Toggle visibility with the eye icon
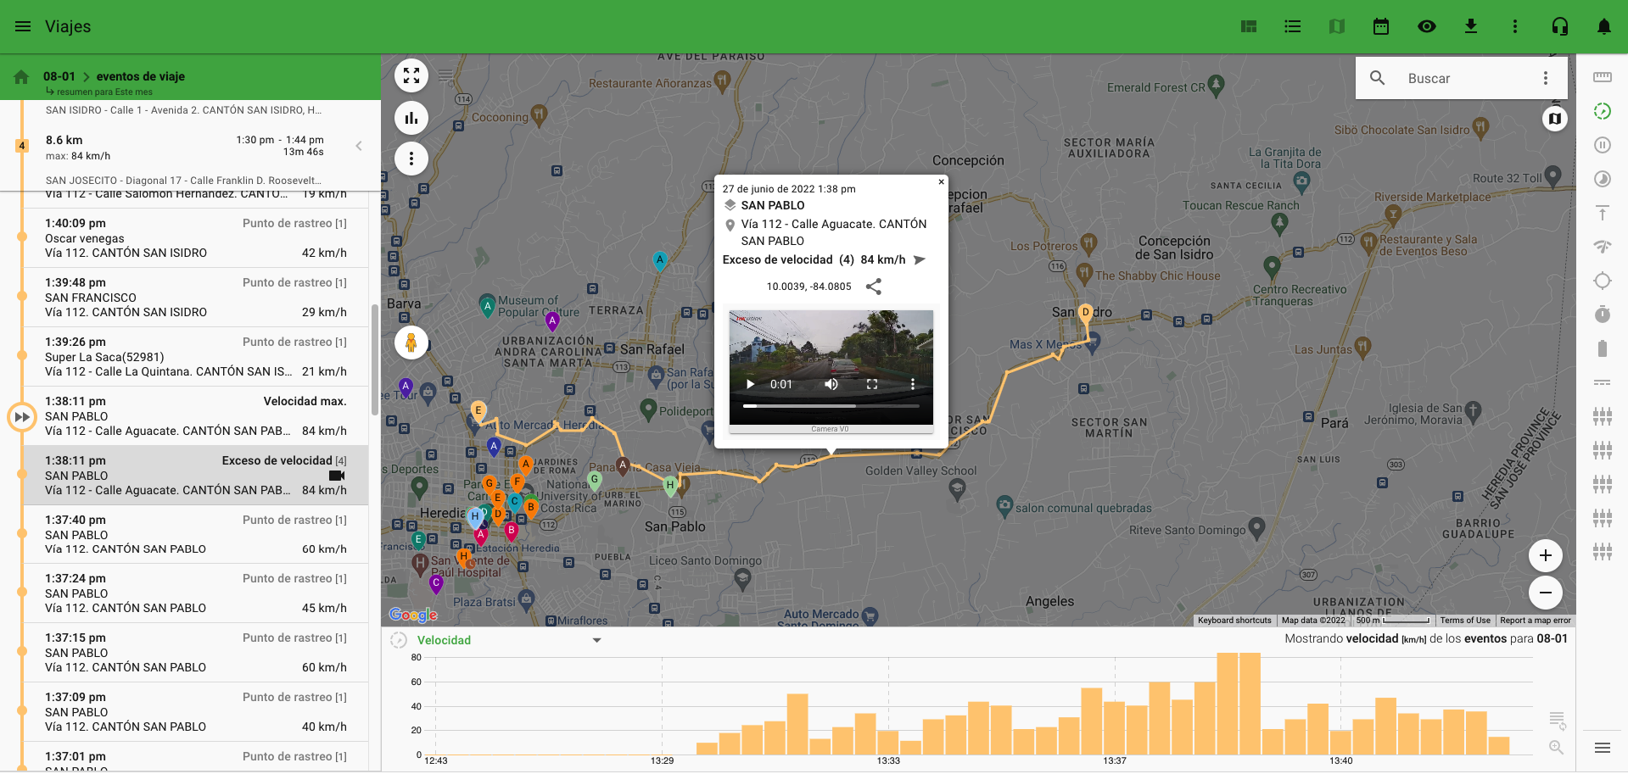This screenshot has height=774, width=1628. pos(1426,26)
